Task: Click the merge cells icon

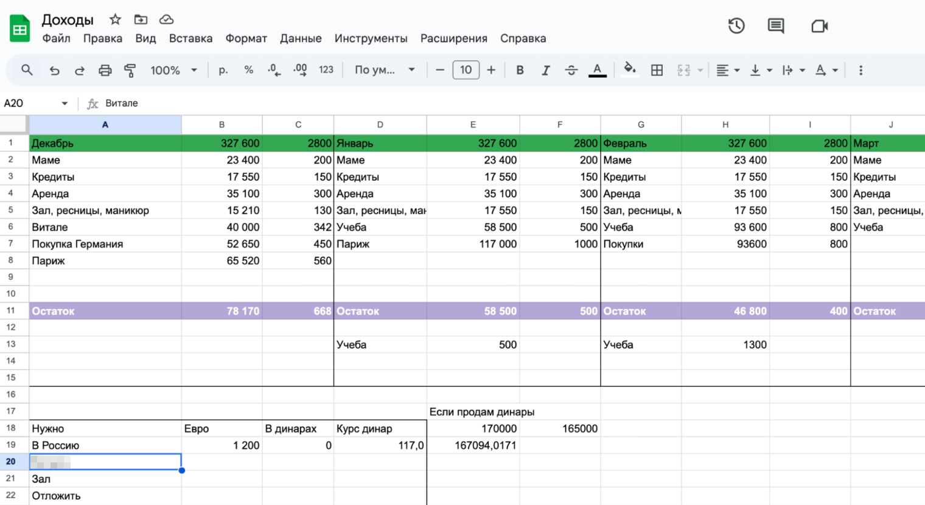Action: click(x=683, y=70)
